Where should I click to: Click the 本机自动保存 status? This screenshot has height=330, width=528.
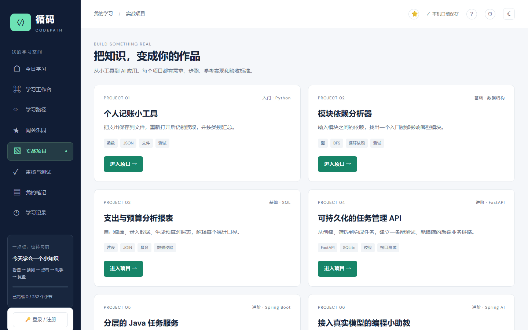[443, 14]
